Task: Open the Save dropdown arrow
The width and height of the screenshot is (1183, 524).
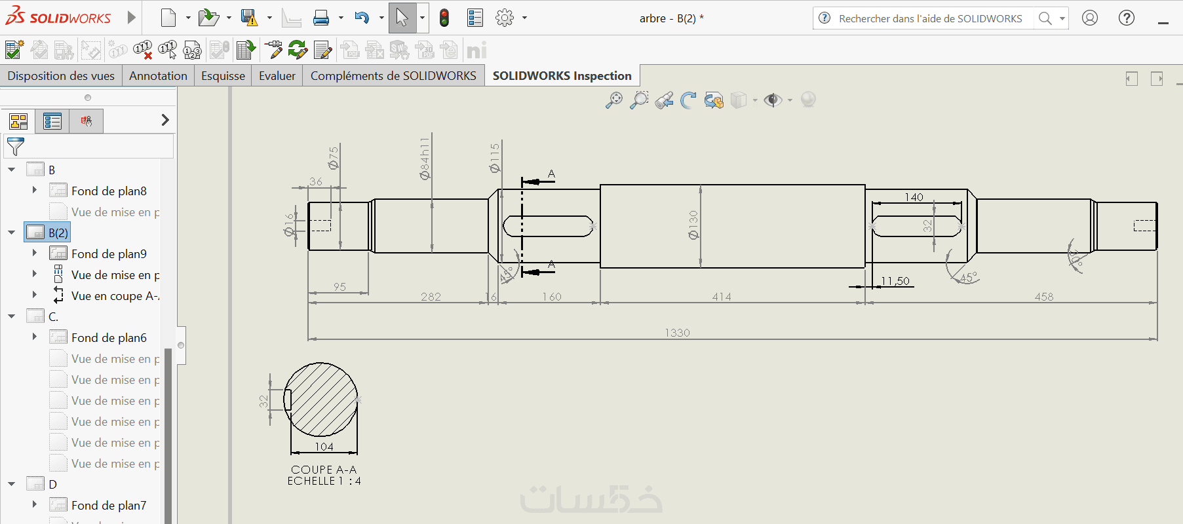Action: click(x=269, y=18)
